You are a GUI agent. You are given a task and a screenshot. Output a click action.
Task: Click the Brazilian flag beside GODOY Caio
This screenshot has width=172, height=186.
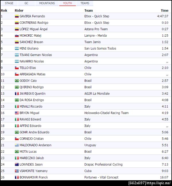[x=17, y=81]
